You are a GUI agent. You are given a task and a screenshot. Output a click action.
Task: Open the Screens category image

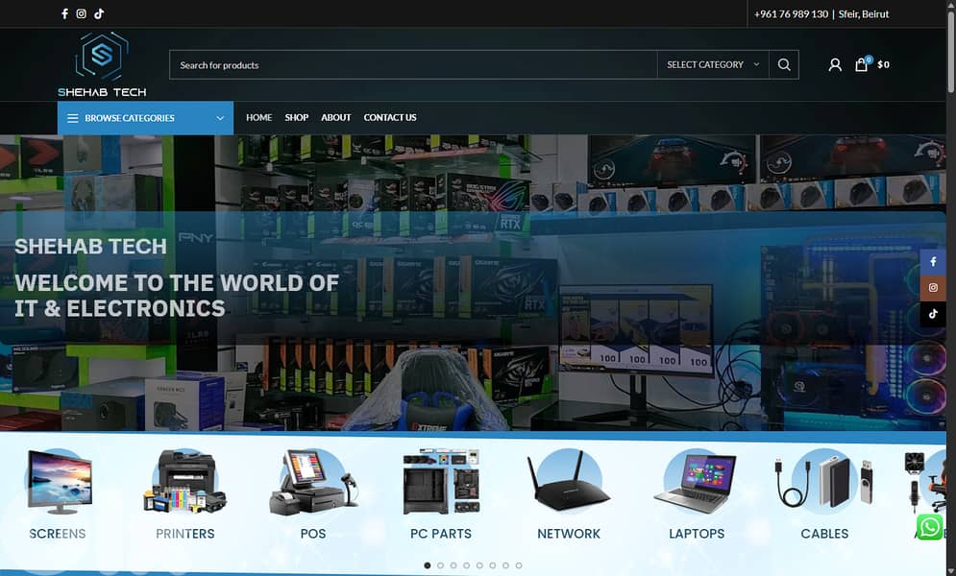(60, 481)
